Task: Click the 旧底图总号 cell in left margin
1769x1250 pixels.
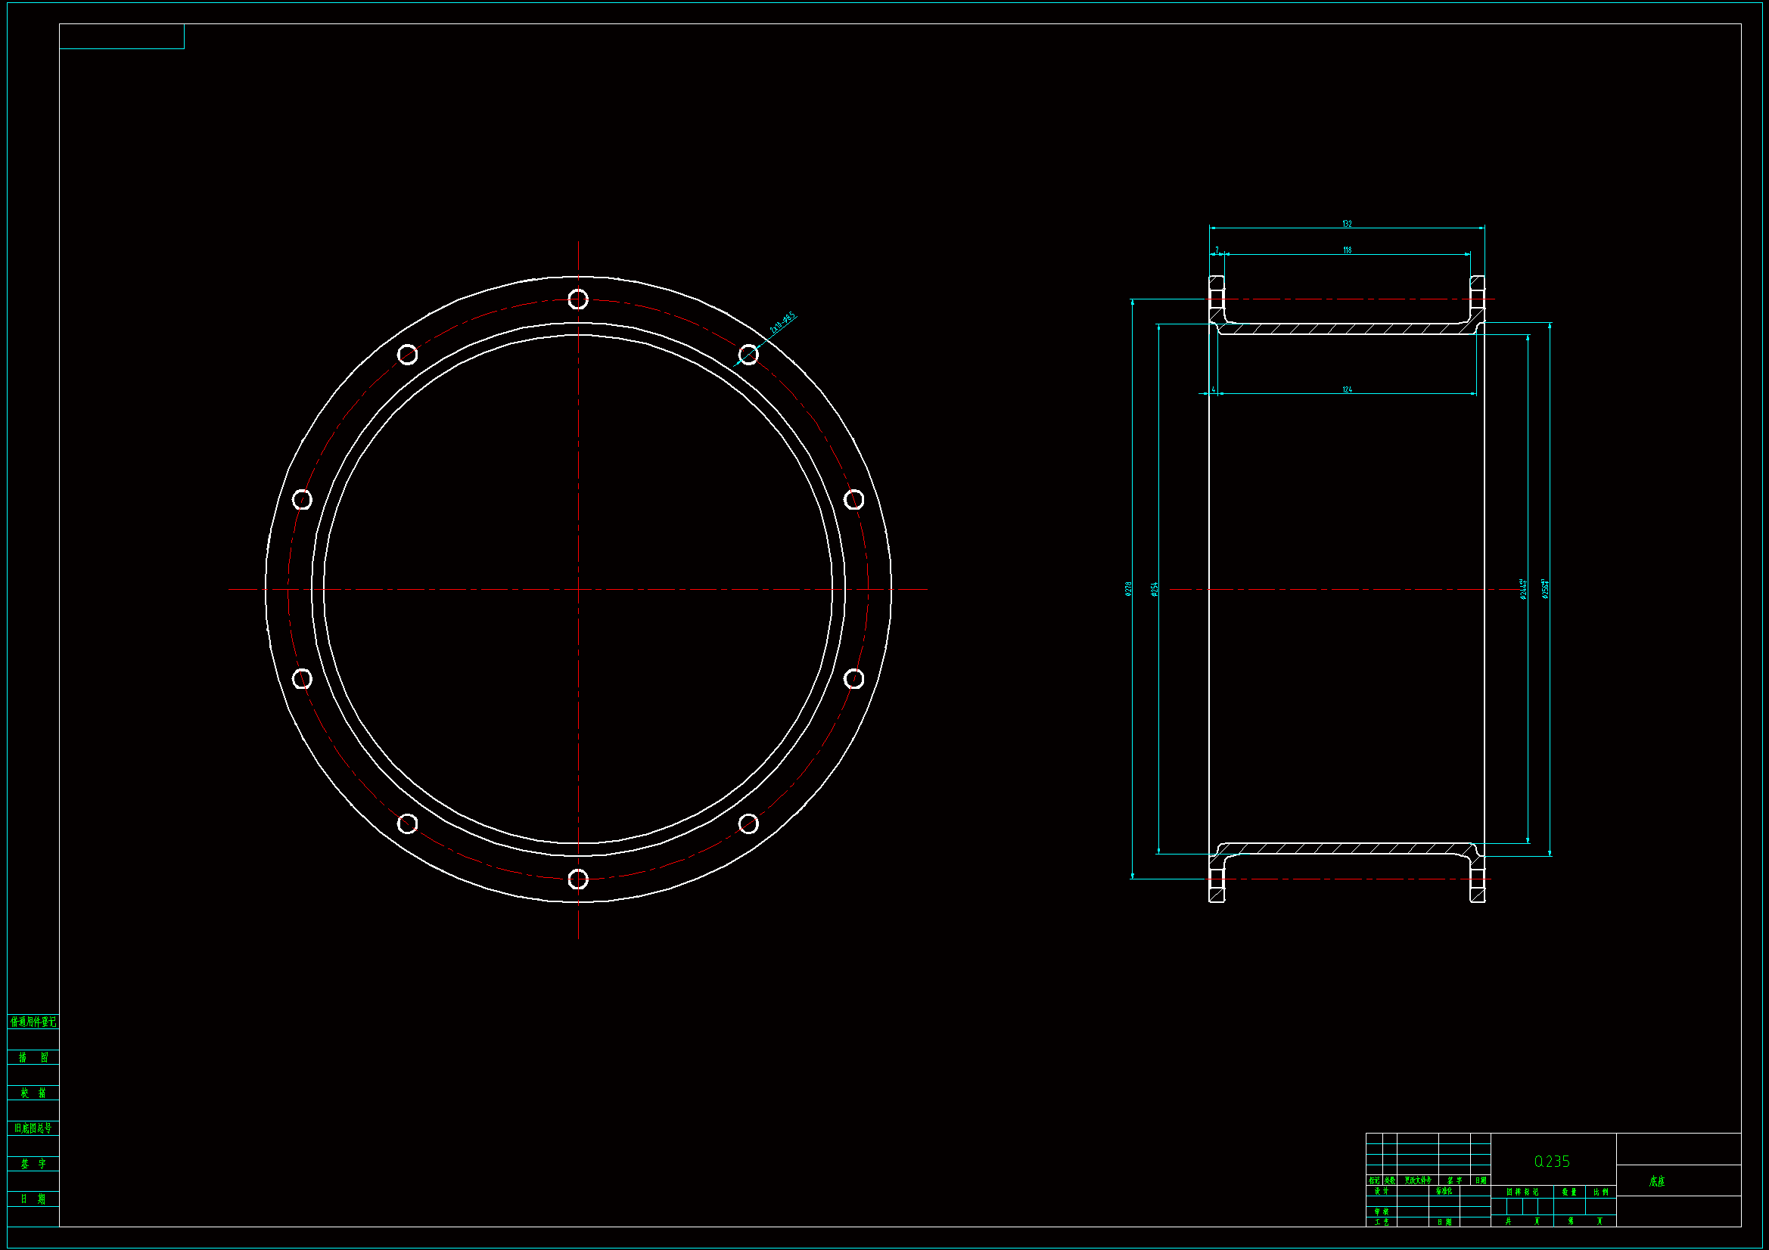Action: (33, 1128)
